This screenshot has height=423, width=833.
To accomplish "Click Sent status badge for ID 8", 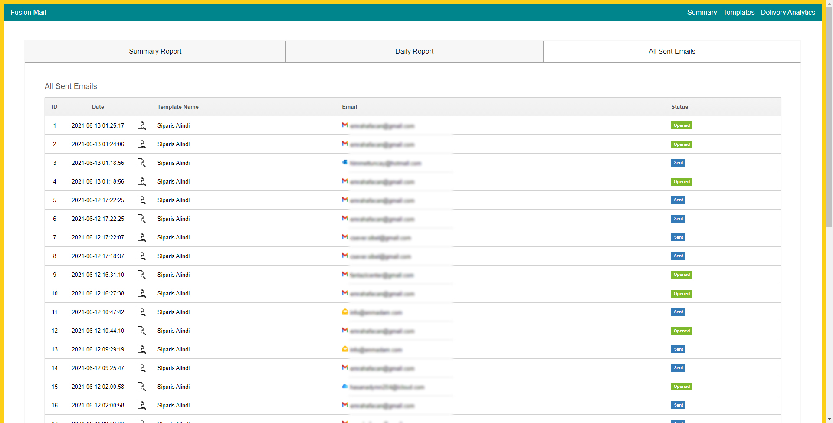I will point(679,256).
